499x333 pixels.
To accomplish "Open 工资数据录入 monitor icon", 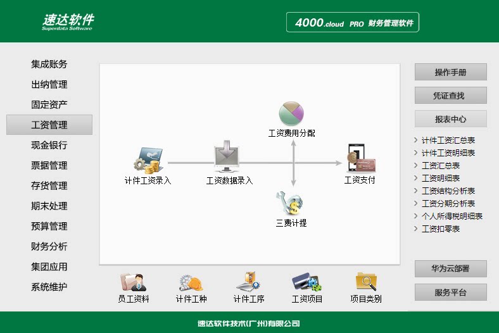I will click(227, 156).
